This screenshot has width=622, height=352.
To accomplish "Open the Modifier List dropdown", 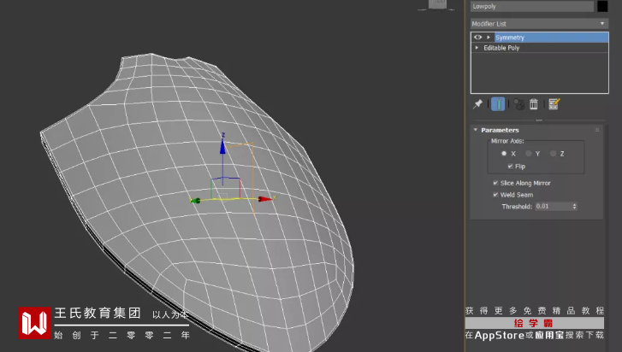I will (540, 23).
